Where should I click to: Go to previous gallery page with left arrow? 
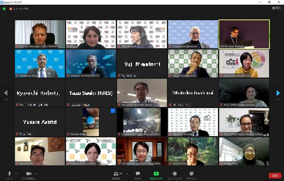(x=5, y=93)
